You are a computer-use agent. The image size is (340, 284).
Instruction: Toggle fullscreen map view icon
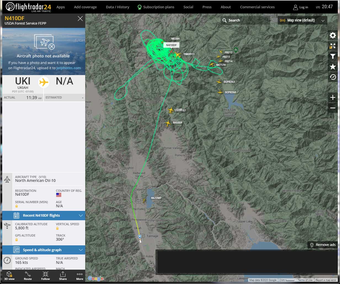click(333, 46)
